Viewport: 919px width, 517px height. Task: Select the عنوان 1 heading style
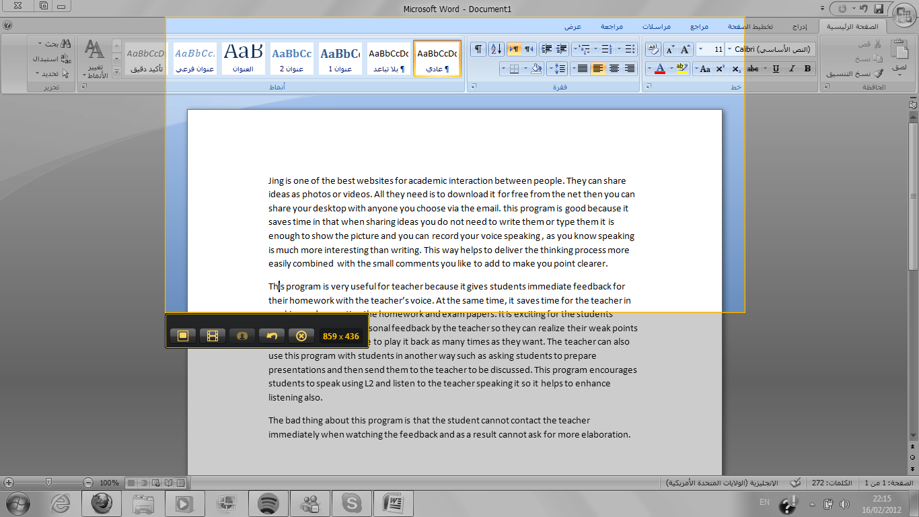(340, 59)
